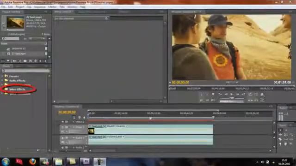
Task: Set unnumbered marker in Program monitor
Action: [213, 94]
